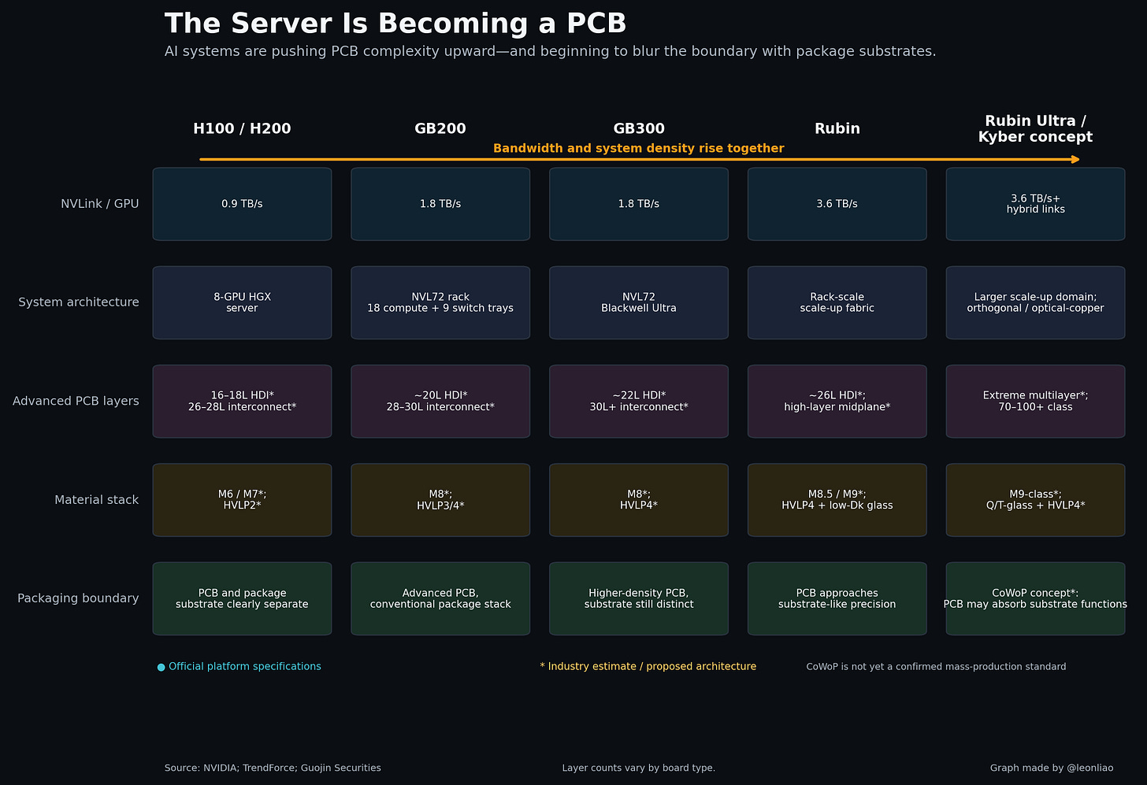The width and height of the screenshot is (1147, 785).
Task: Click the "Graph made by @leonliao" credit
Action: (1052, 768)
